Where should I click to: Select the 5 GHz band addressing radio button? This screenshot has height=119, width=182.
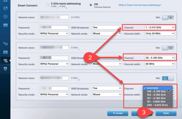click(48, 5)
